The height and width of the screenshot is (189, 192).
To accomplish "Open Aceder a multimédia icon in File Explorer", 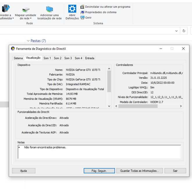I will click(x=6, y=8).
